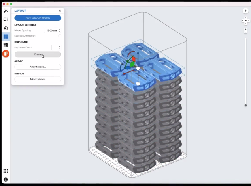251x186 pixels.
Task: Close the Layout panel
Action: coord(60,11)
